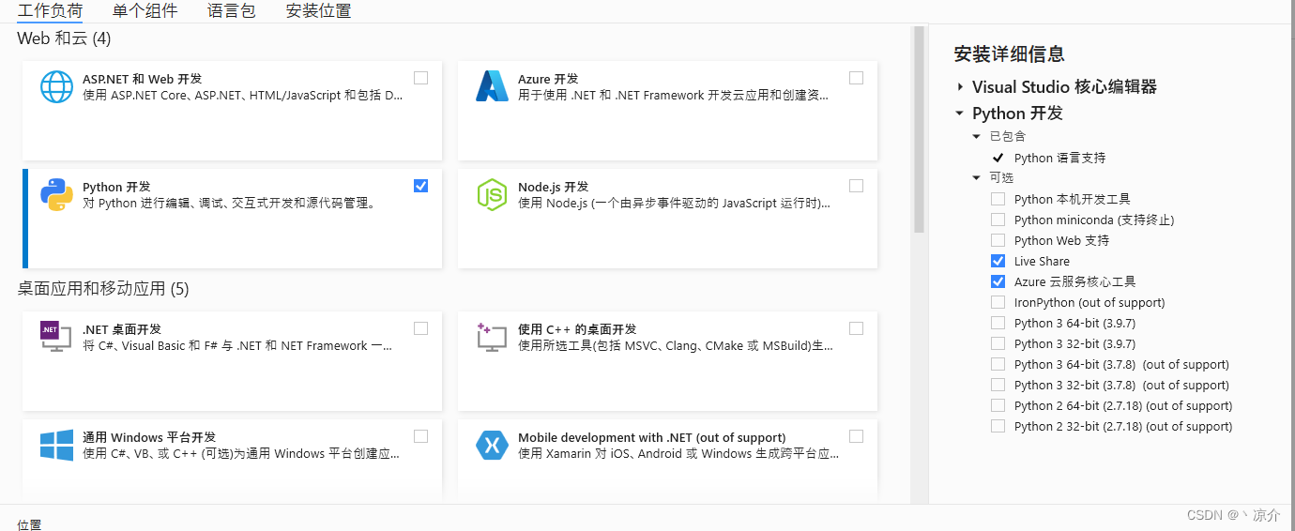Check Python 3 64-bit (3.7.8) option
Screen dimensions: 1295x531
(998, 364)
